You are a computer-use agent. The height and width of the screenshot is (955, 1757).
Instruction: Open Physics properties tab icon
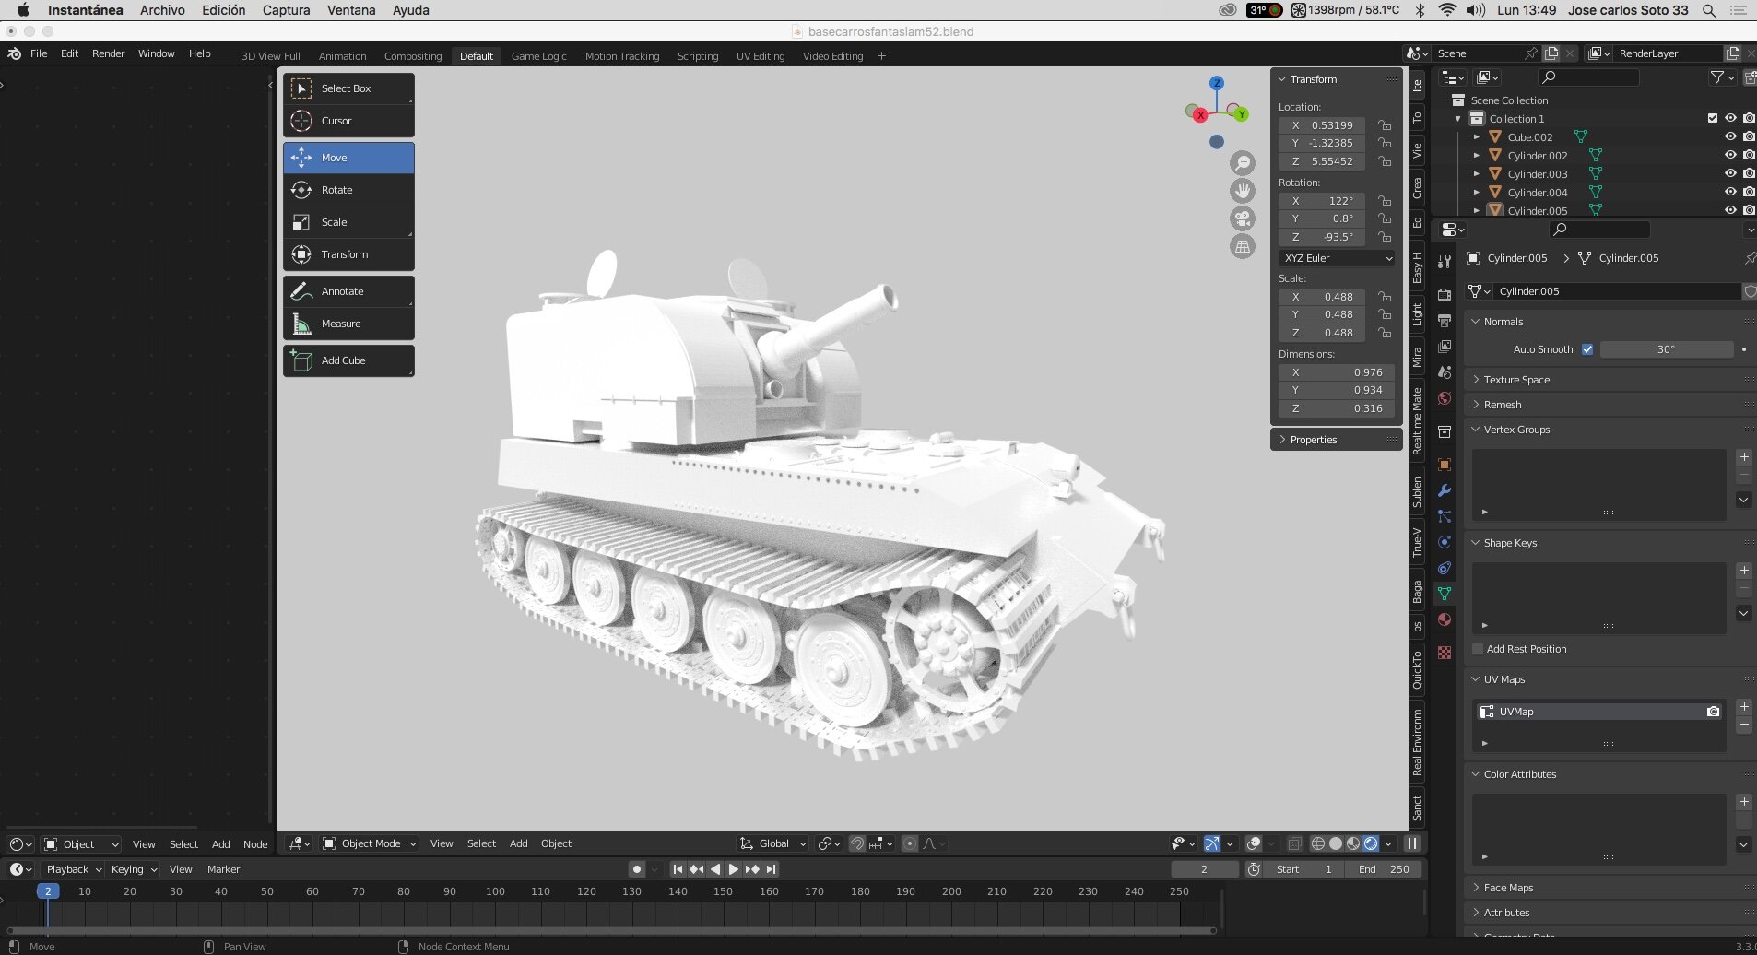[1445, 542]
